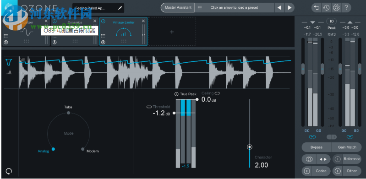Toggle the Reference power button
This screenshot has width=366, height=179.
point(338,159)
